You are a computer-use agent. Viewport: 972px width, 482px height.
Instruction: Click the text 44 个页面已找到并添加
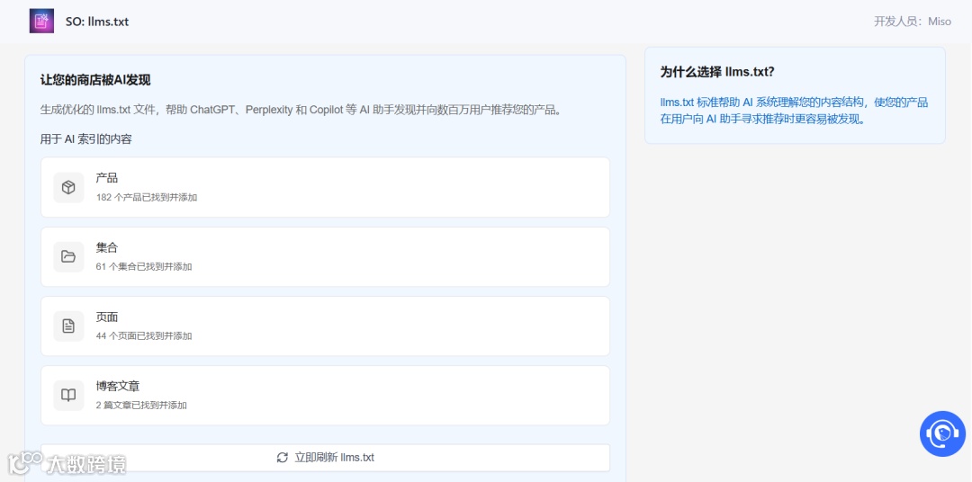point(144,335)
